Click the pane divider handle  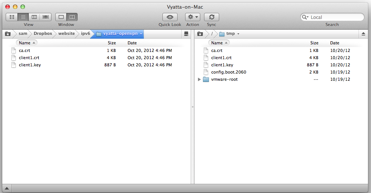193,107
